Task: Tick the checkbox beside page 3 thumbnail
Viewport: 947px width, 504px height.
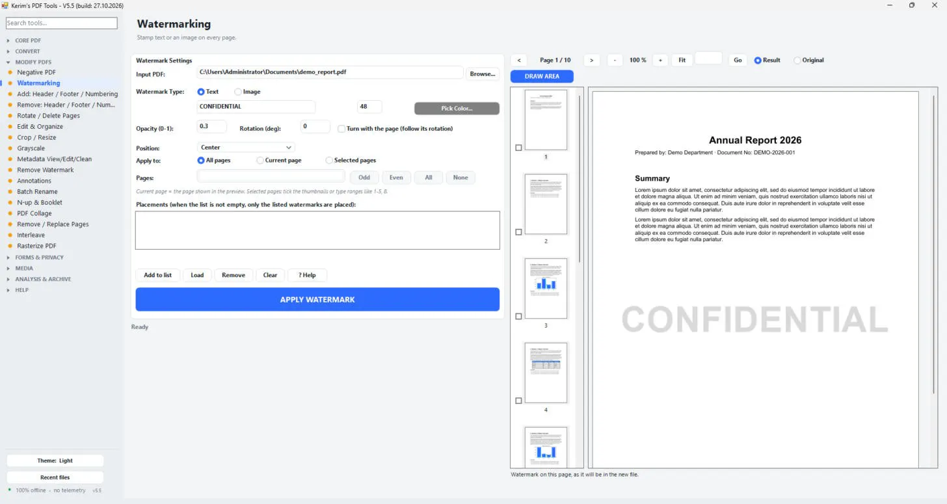Action: (518, 317)
